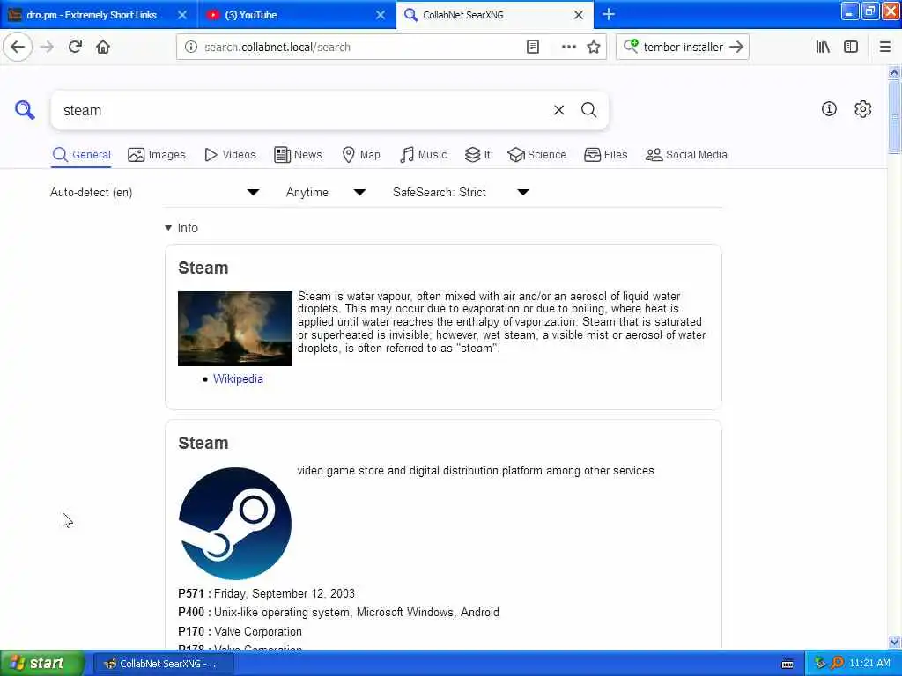The height and width of the screenshot is (676, 902).
Task: Select the Images search category
Action: tap(157, 155)
